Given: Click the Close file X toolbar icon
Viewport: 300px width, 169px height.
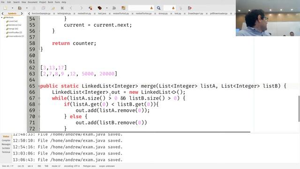Looking at the screenshot, I should (62, 8).
